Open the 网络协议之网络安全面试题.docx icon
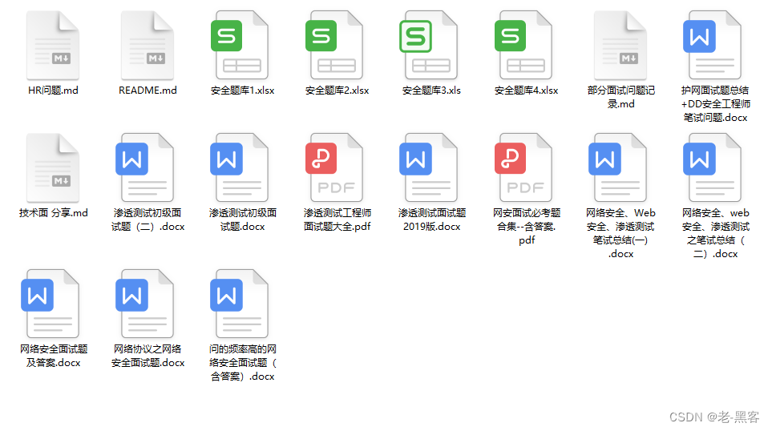 point(145,304)
